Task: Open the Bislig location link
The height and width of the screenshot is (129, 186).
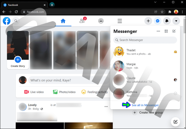Action: click(36, 109)
